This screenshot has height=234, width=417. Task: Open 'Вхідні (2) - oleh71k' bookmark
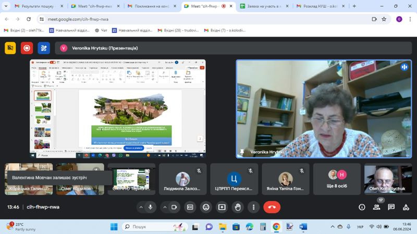pyautogui.click(x=24, y=30)
